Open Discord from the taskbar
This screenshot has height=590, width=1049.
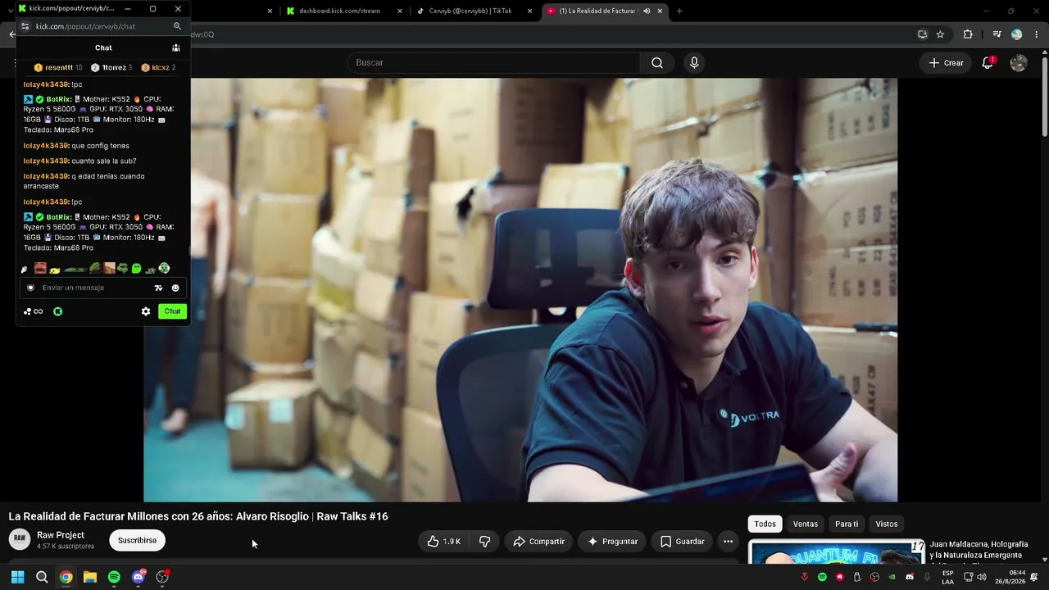pos(138,577)
